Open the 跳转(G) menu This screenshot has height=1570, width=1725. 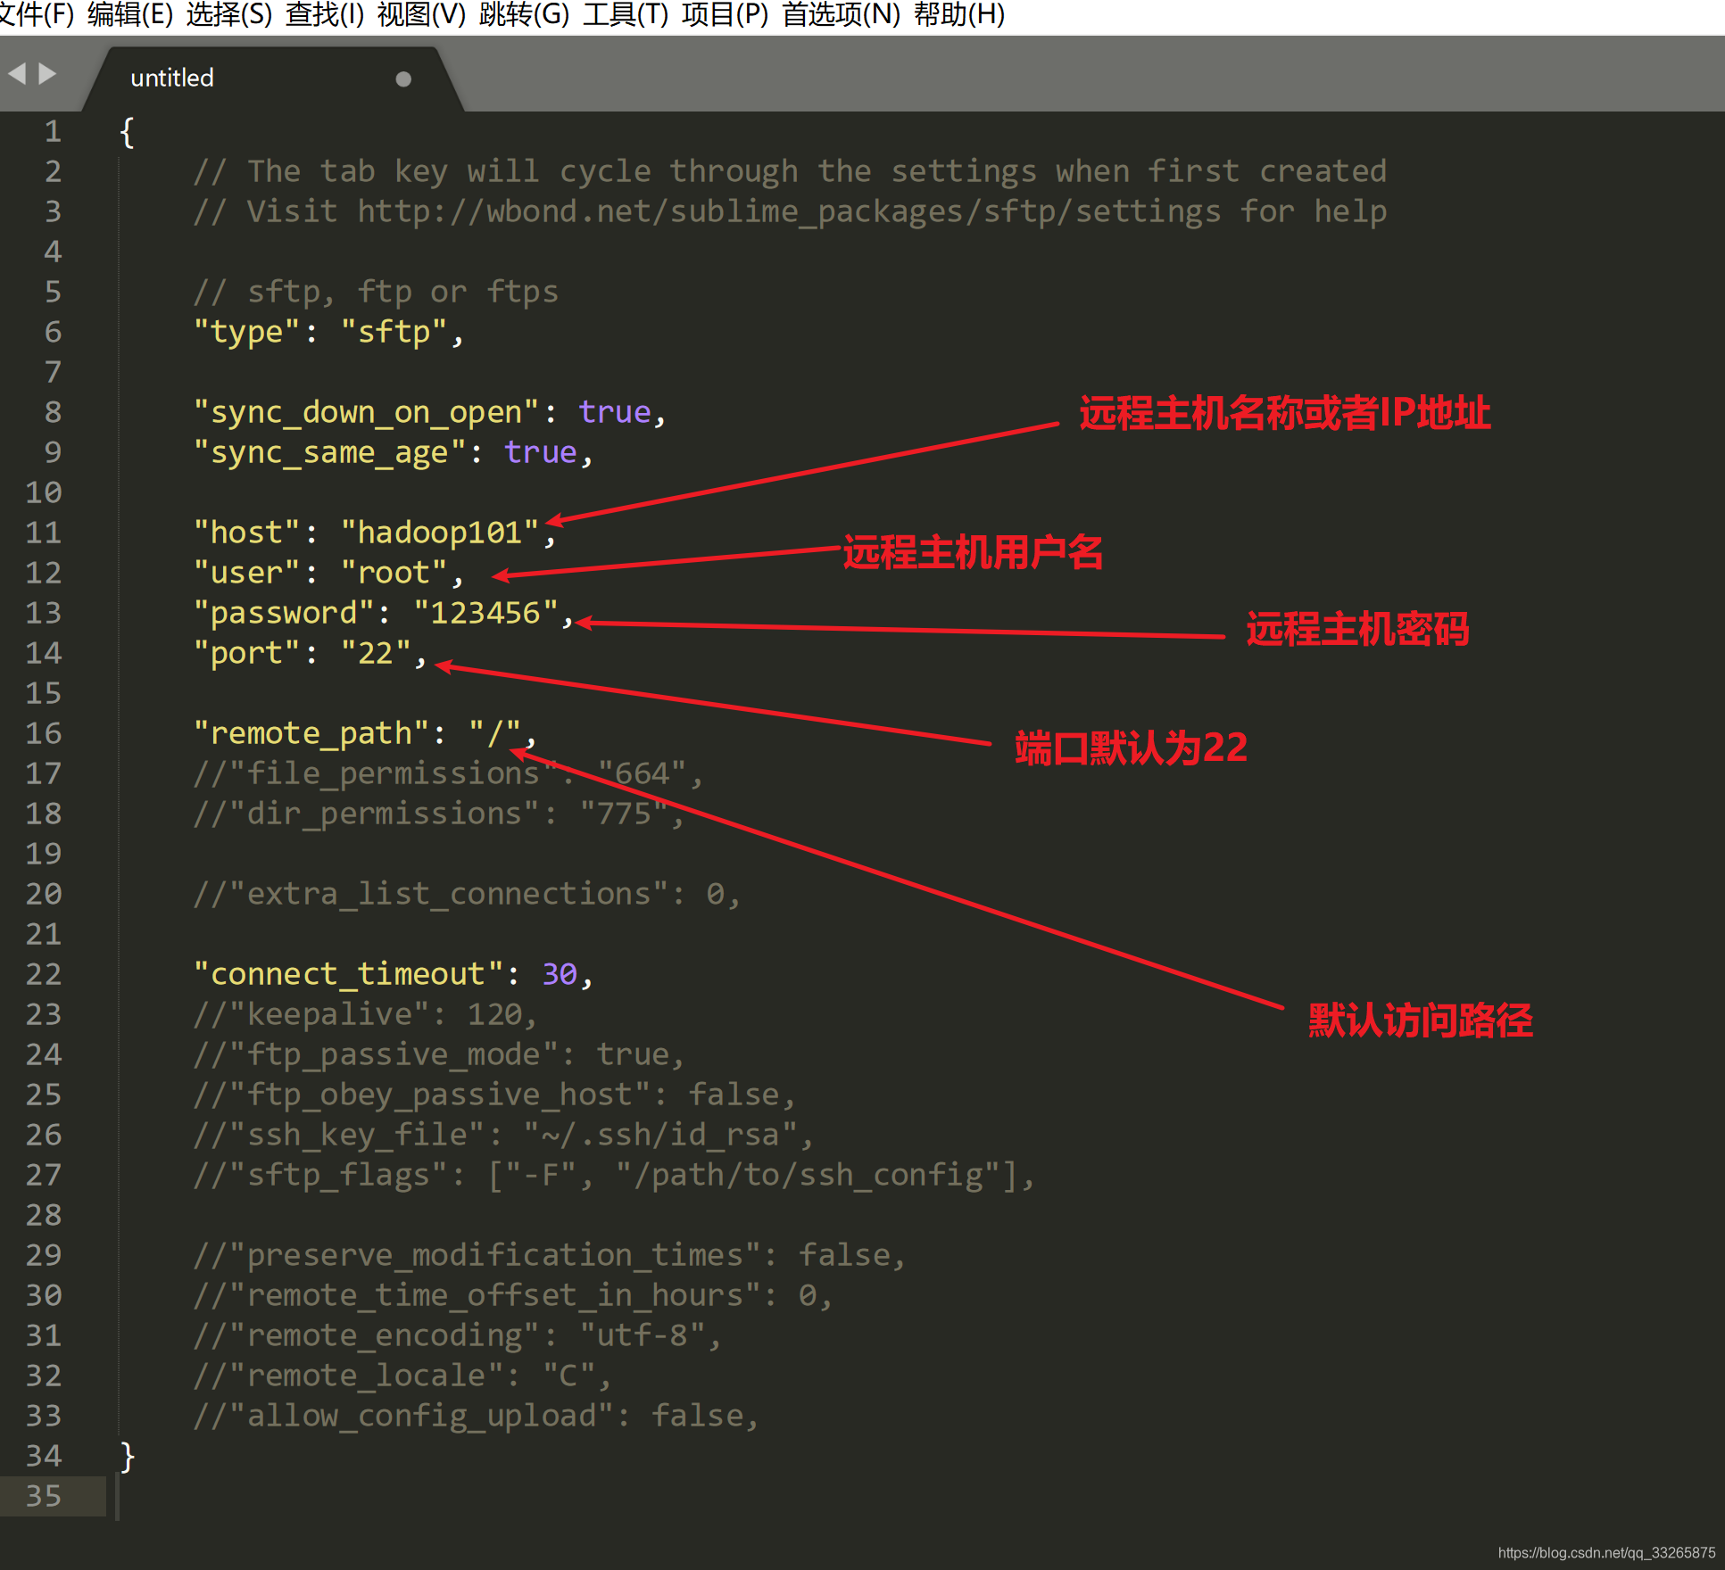(524, 14)
